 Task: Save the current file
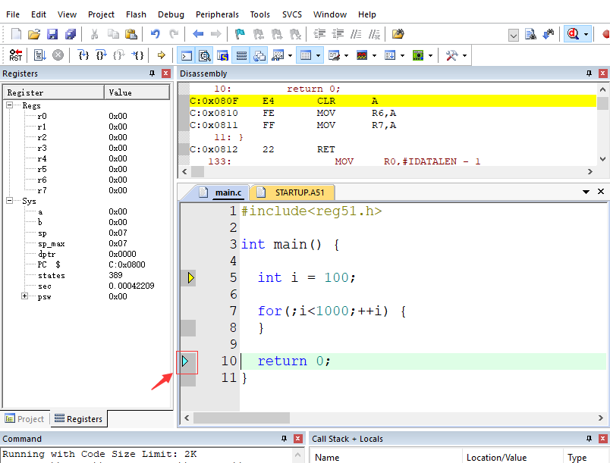[x=52, y=34]
